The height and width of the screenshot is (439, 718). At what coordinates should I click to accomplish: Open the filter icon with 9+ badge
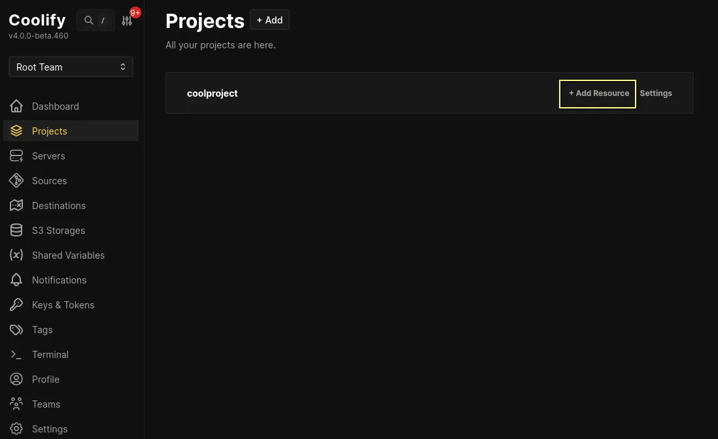tap(127, 20)
